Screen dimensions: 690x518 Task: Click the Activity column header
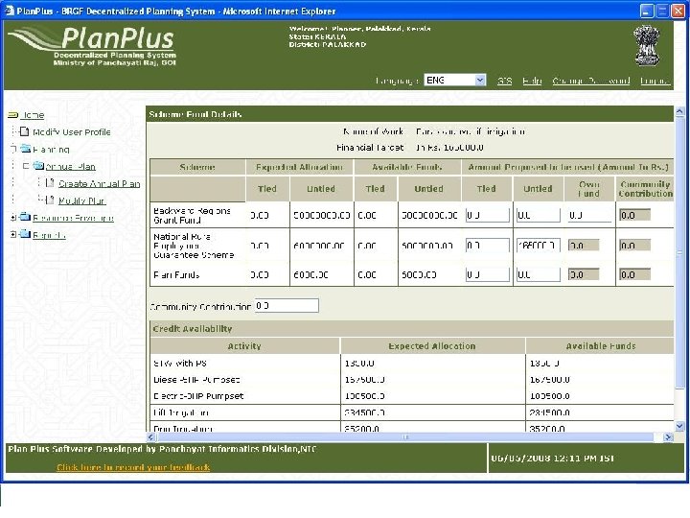click(244, 346)
